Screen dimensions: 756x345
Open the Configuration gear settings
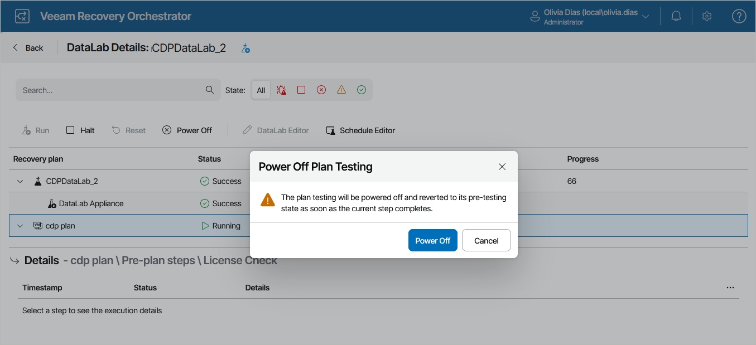[x=707, y=16]
